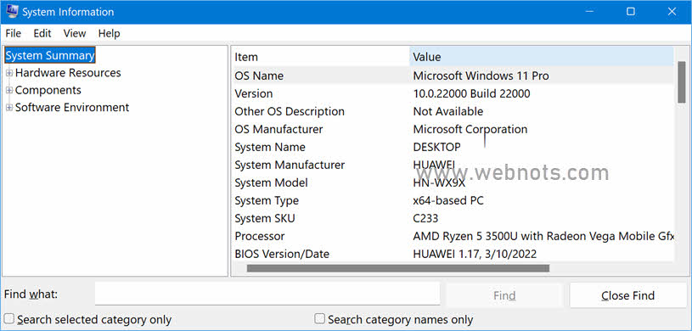The width and height of the screenshot is (692, 331).
Task: Enable Search category names only
Action: coord(319,318)
